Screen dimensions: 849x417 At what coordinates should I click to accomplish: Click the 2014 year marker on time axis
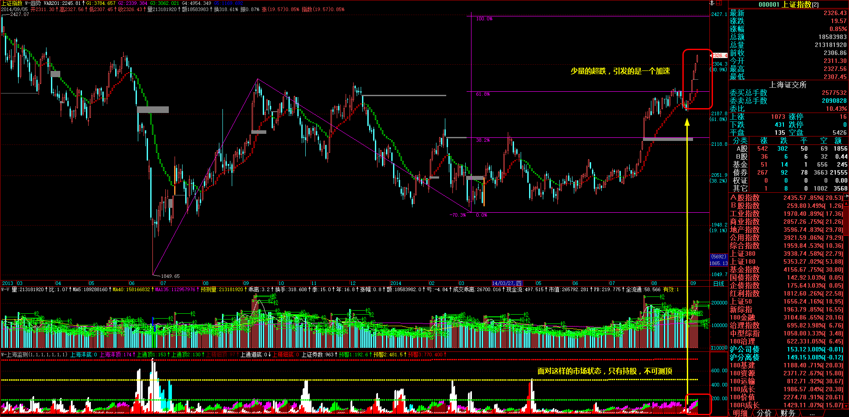396,284
